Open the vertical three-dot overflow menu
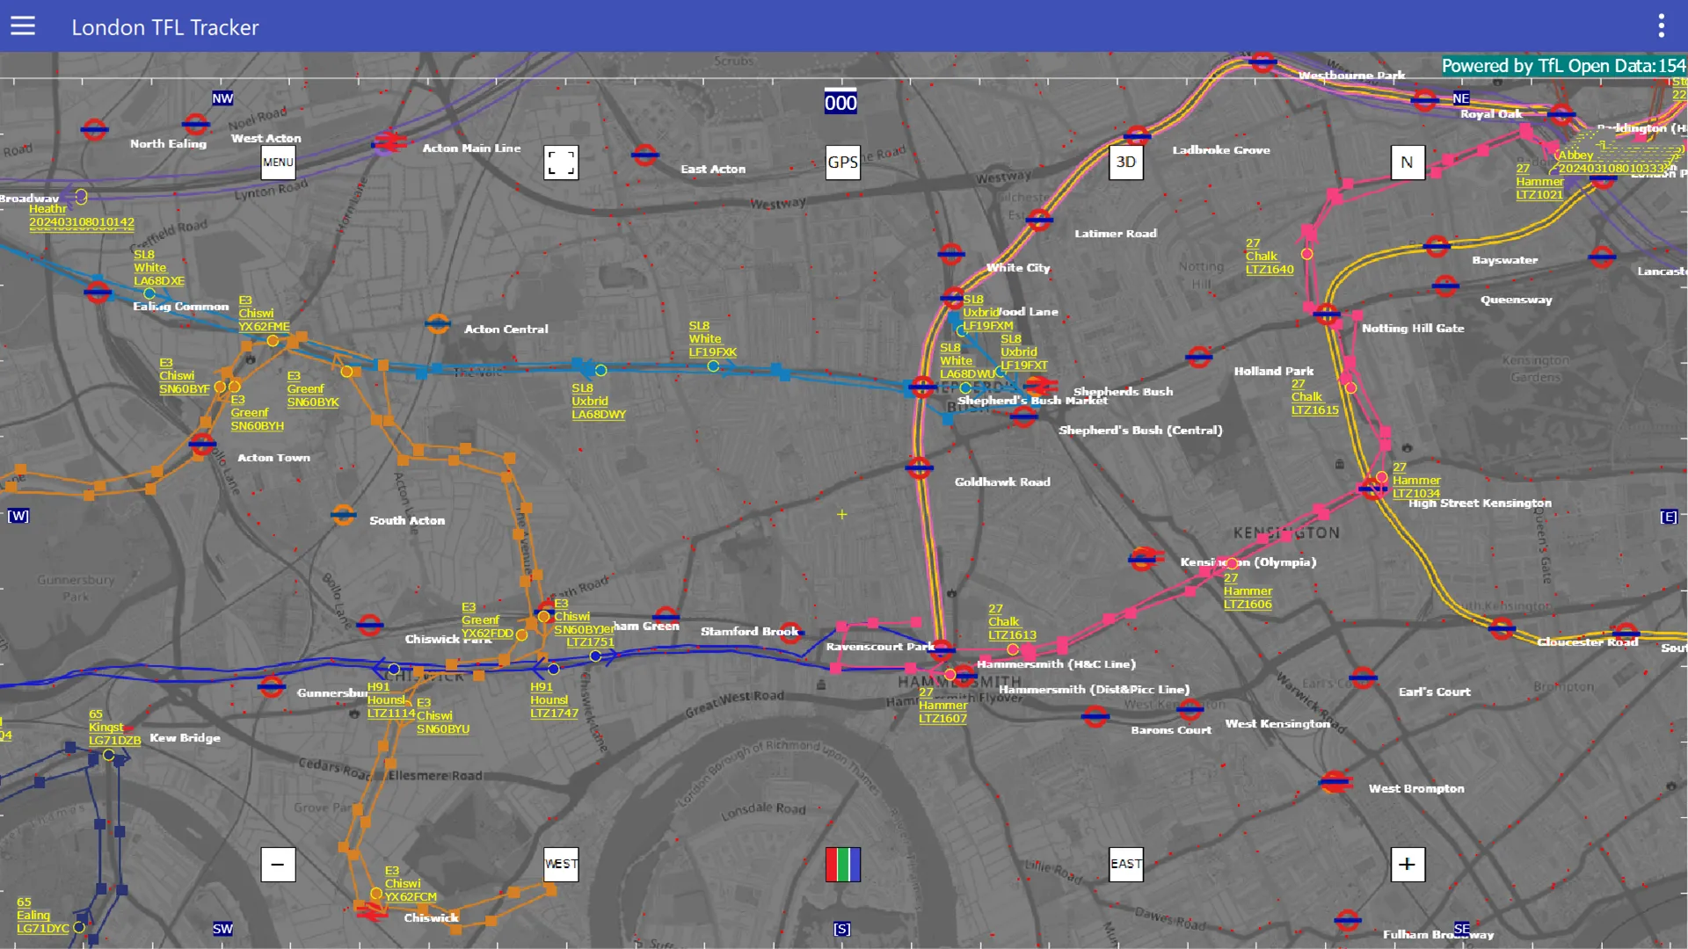1688x949 pixels. pos(1662,26)
